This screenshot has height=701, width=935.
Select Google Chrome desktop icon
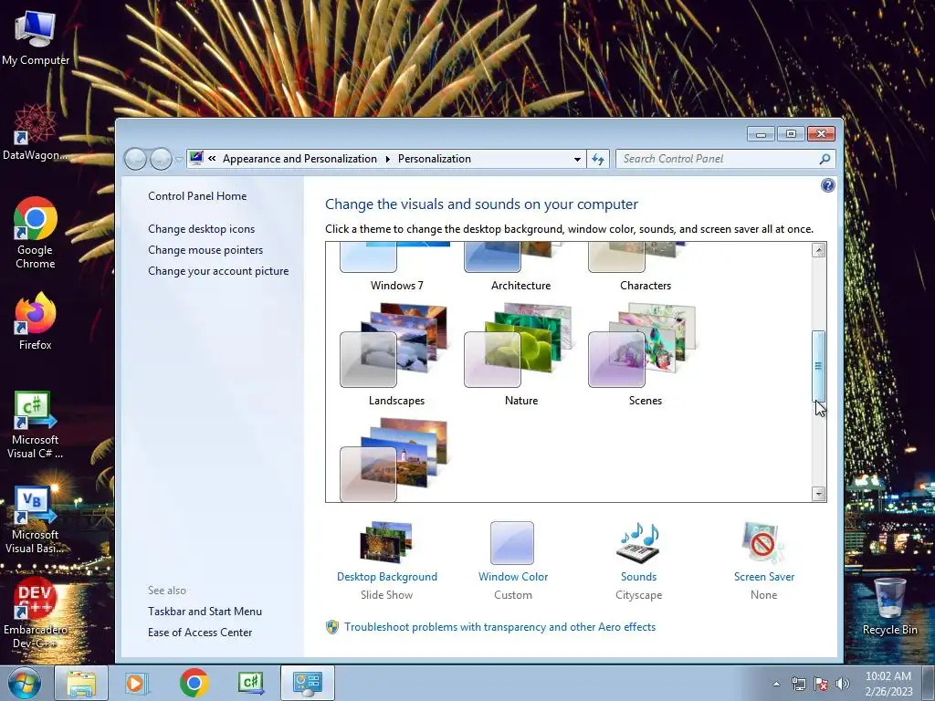tap(36, 233)
